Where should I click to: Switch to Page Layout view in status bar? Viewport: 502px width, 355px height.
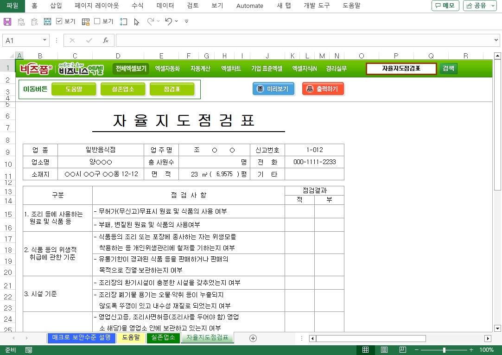tap(384, 350)
